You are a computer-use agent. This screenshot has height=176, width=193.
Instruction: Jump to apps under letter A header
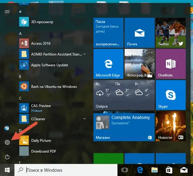pyautogui.click(x=20, y=34)
